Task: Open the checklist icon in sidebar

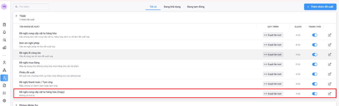Action: point(4,93)
